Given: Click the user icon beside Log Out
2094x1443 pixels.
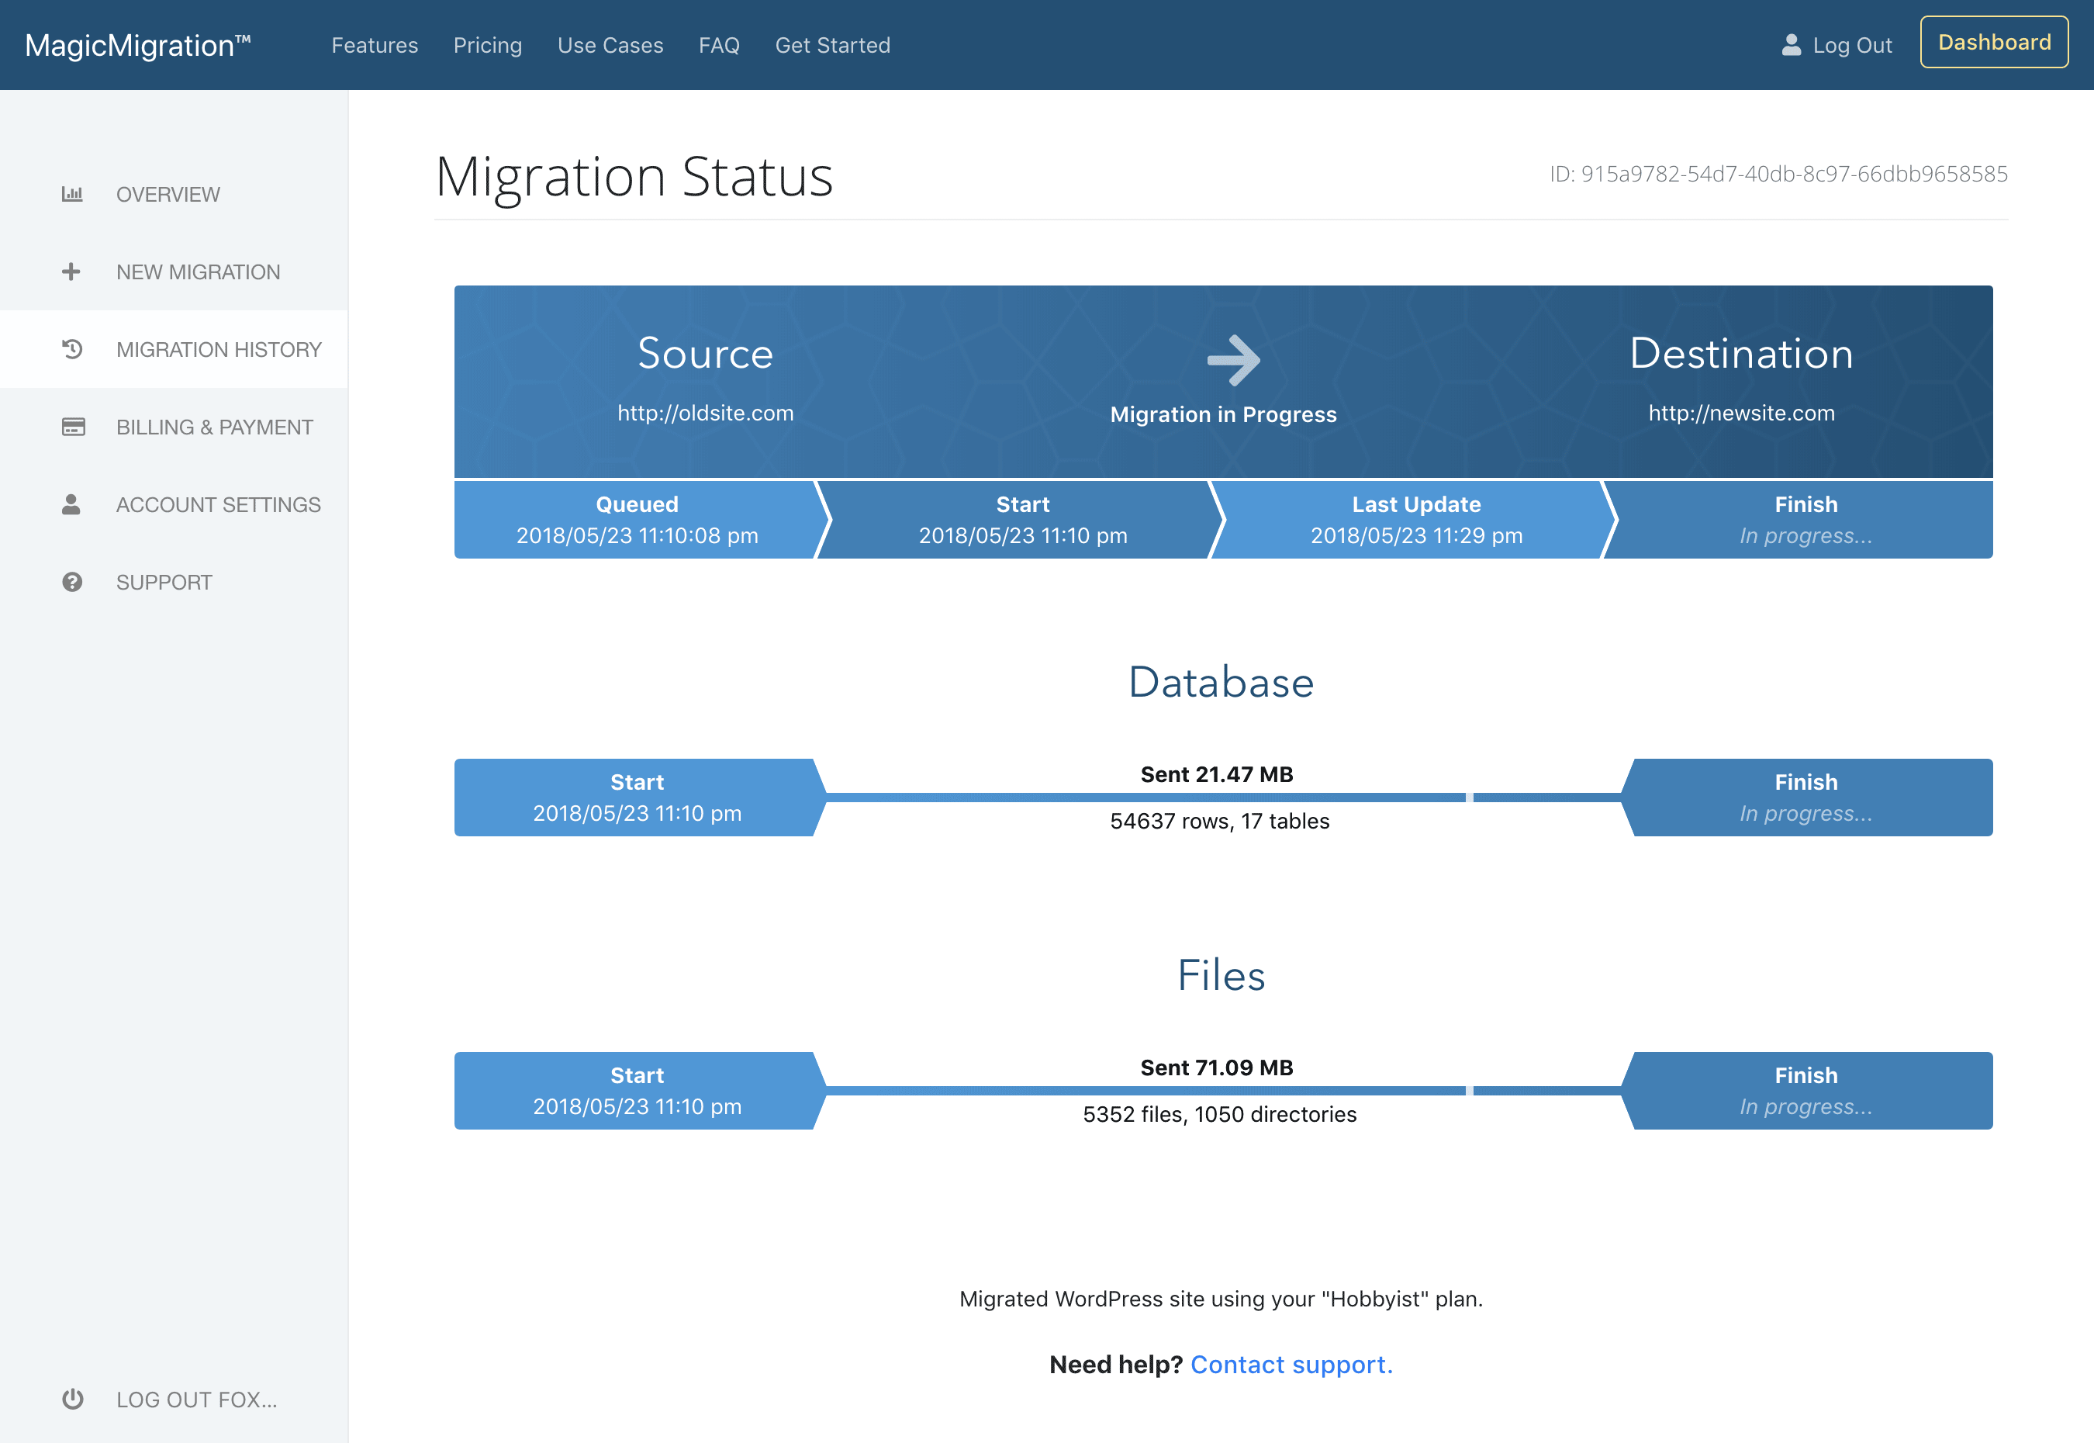Looking at the screenshot, I should 1790,45.
